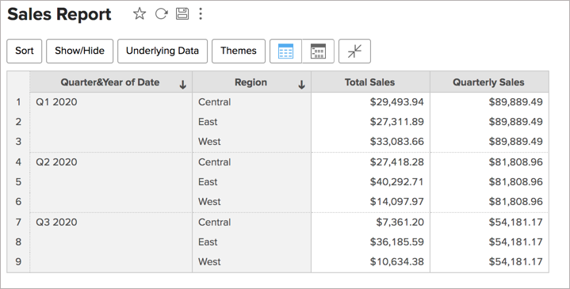
Task: Click the Q2 2020 East sales value $40,292.71
Action: click(397, 181)
